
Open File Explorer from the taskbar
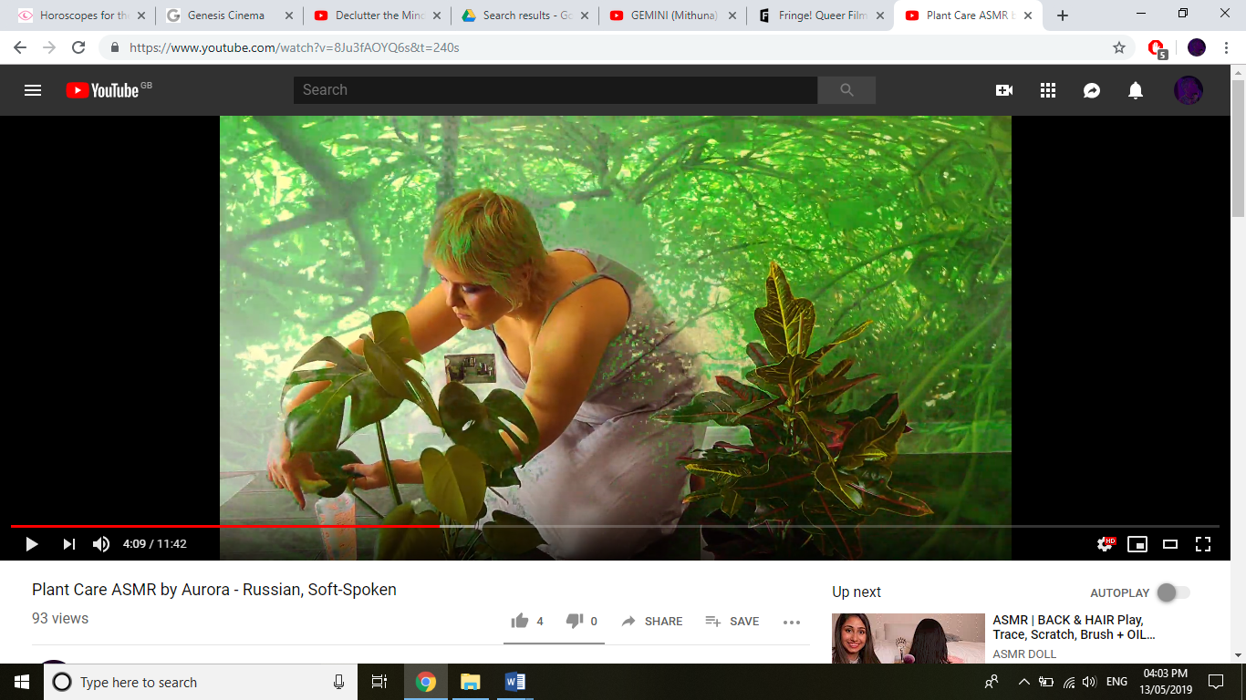point(470,682)
